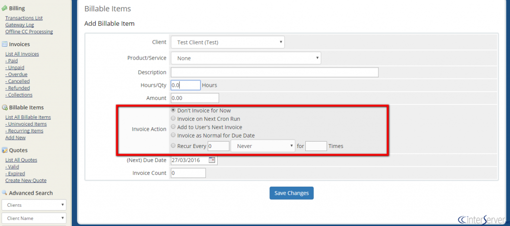This screenshot has width=510, height=226.
Task: Click the recurrence Times count field
Action: pyautogui.click(x=316, y=146)
